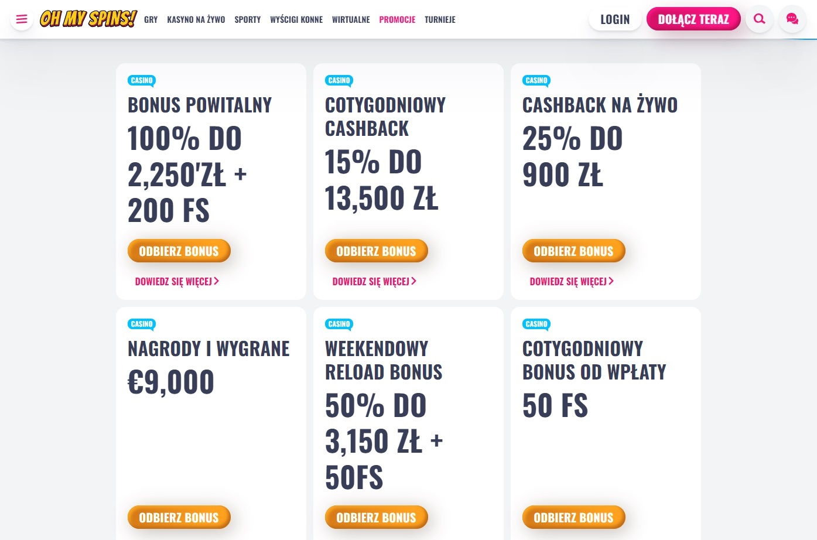Click Casino badge on Cashback na Żywo card
817x540 pixels.
pos(536,81)
